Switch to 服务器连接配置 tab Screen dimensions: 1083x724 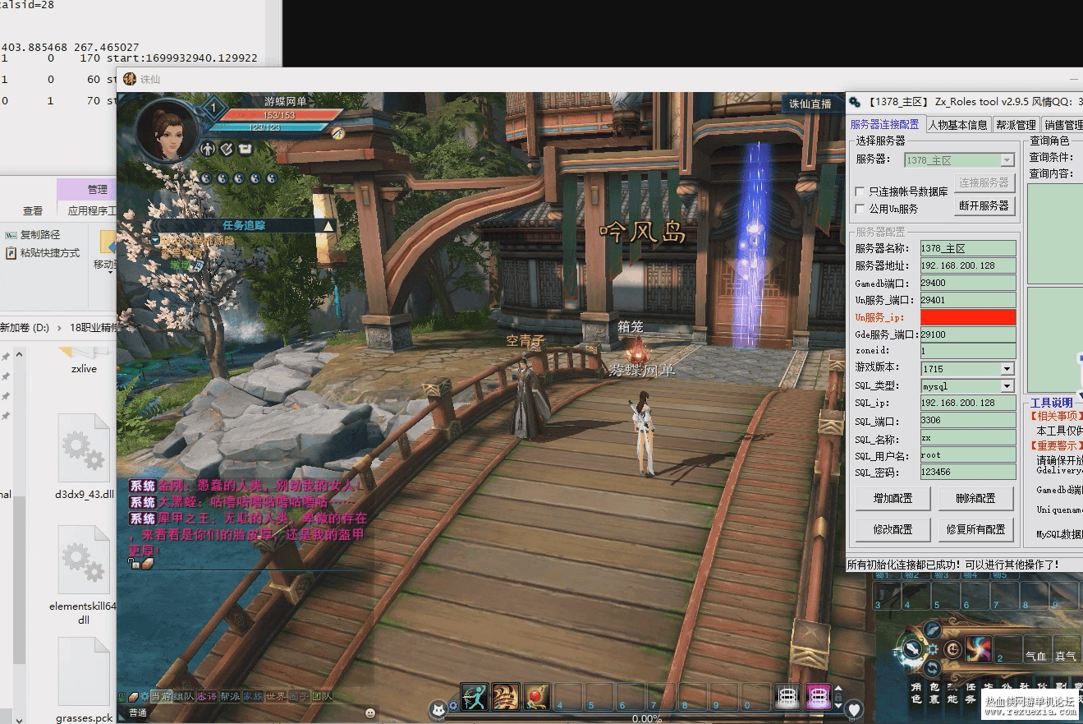pos(884,124)
